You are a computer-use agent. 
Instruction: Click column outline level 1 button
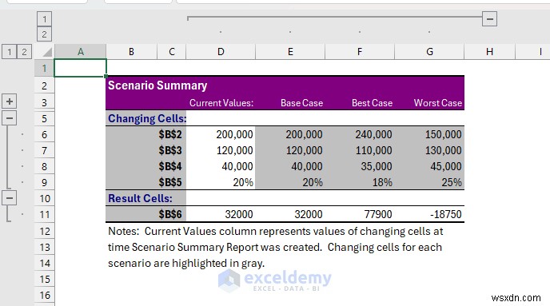point(44,19)
